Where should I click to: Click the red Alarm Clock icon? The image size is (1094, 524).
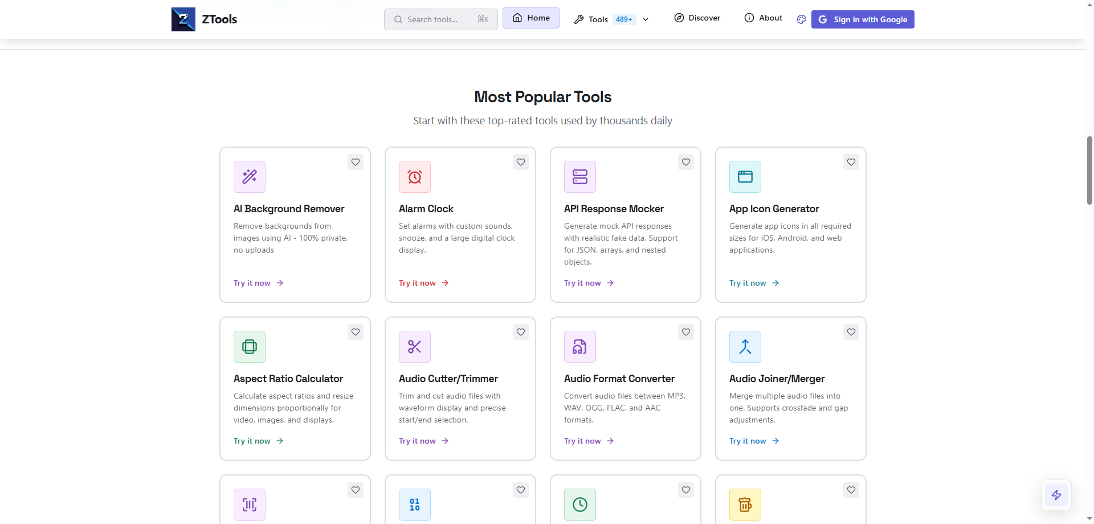click(414, 176)
